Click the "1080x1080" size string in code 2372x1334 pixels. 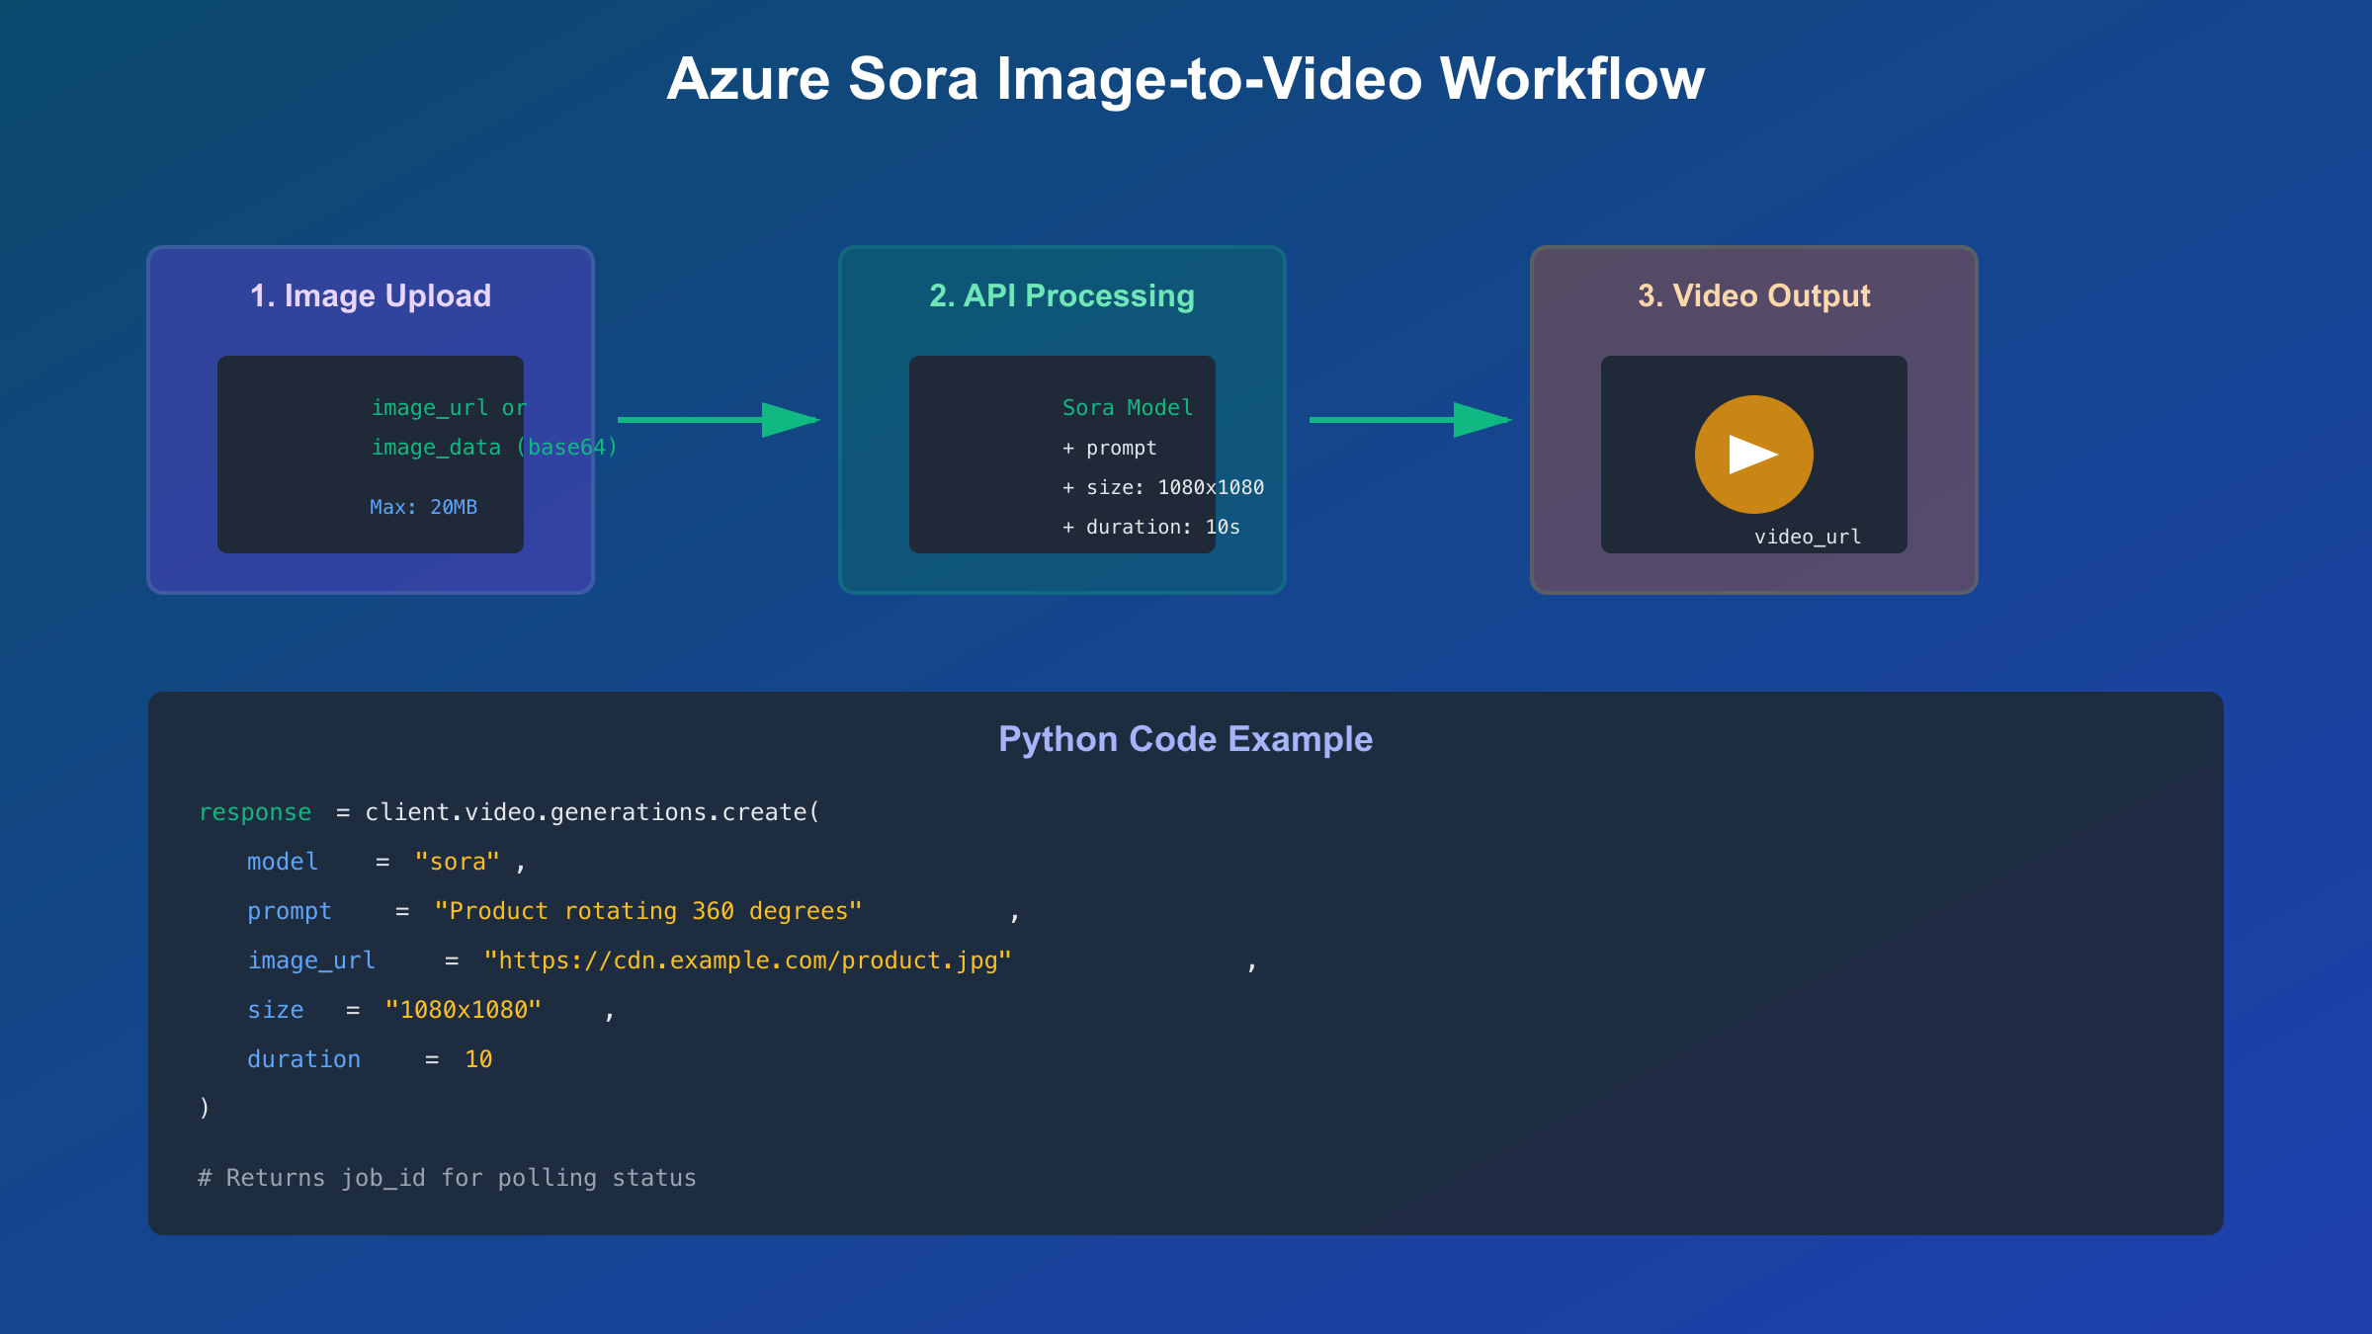(x=463, y=1010)
